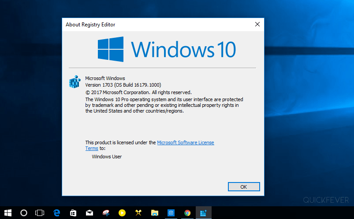This screenshot has width=354, height=219.
Task: Open the Mail app on the taskbar
Action: pyautogui.click(x=89, y=213)
